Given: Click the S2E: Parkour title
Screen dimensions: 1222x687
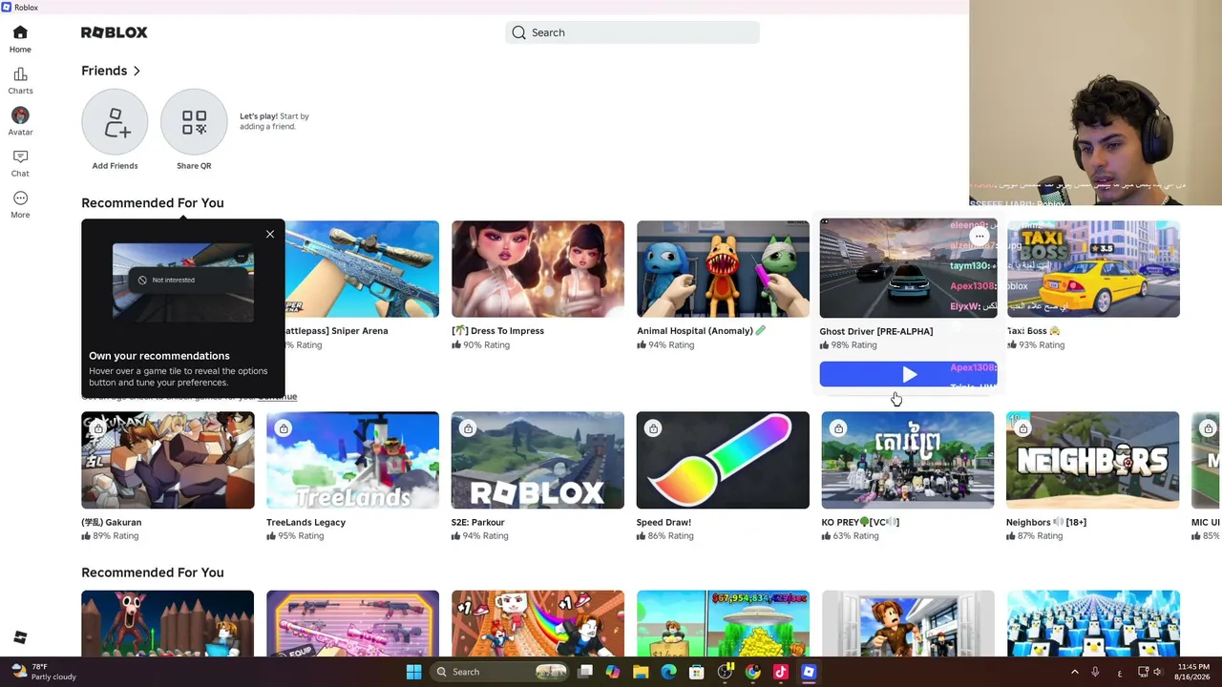Looking at the screenshot, I should [x=477, y=522].
